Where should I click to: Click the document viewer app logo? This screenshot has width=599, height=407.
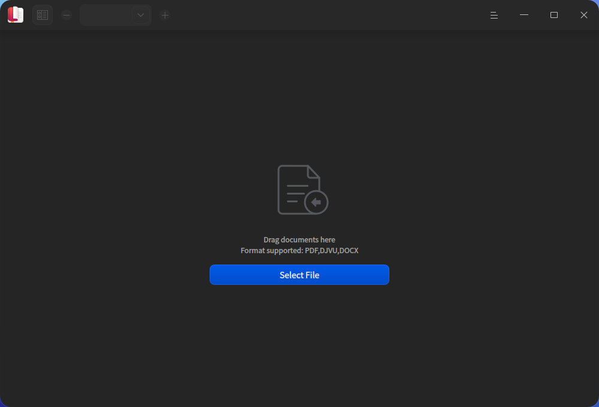click(16, 15)
